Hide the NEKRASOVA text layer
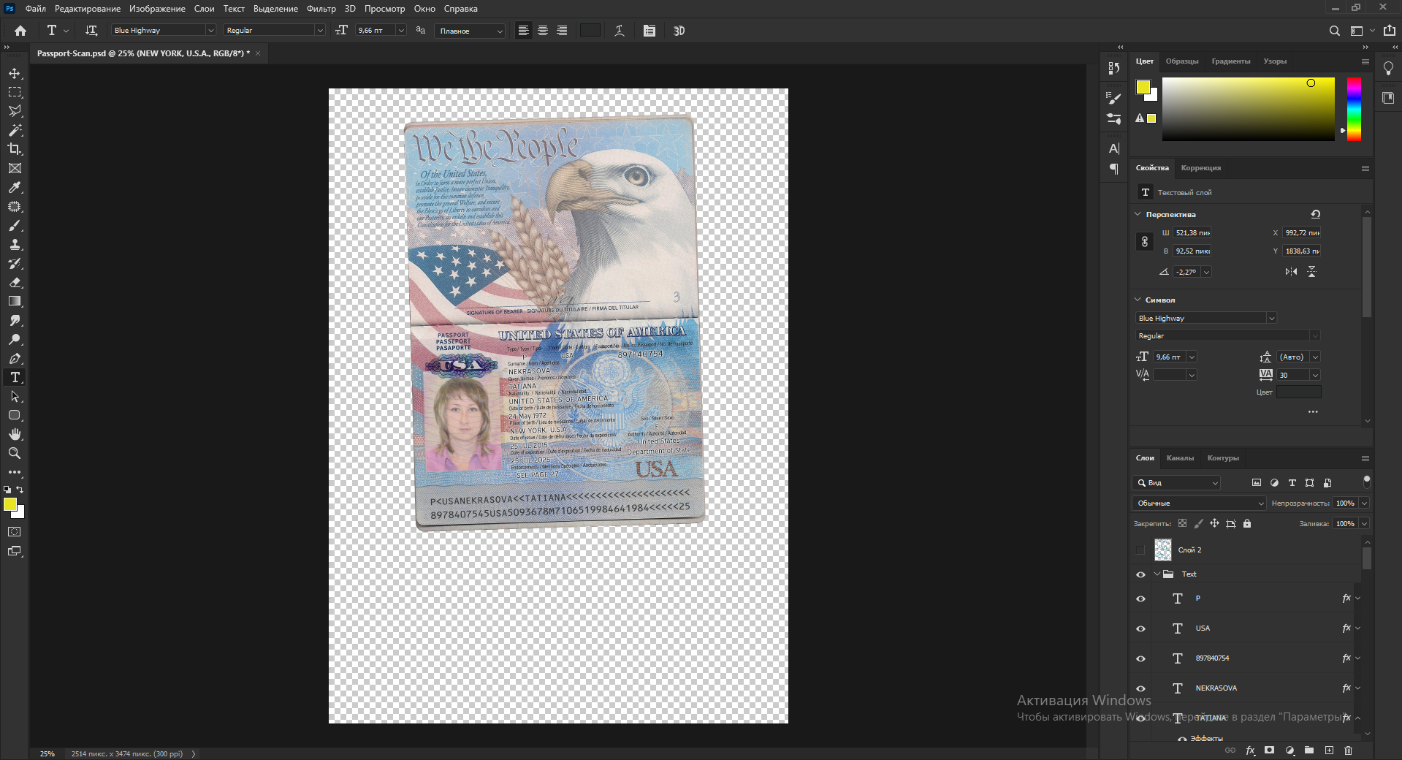Image resolution: width=1402 pixels, height=760 pixels. 1140,688
